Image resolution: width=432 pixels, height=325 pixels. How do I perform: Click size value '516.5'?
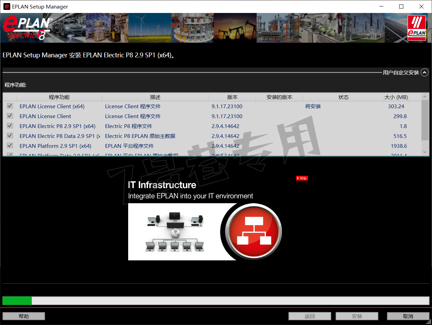pyautogui.click(x=400, y=136)
